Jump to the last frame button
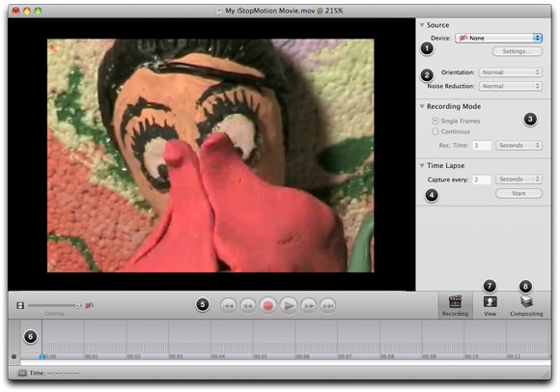The image size is (560, 392). click(328, 306)
